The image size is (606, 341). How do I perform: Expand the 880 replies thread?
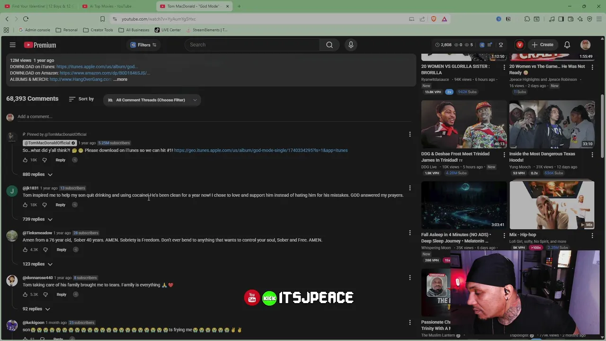click(x=37, y=174)
